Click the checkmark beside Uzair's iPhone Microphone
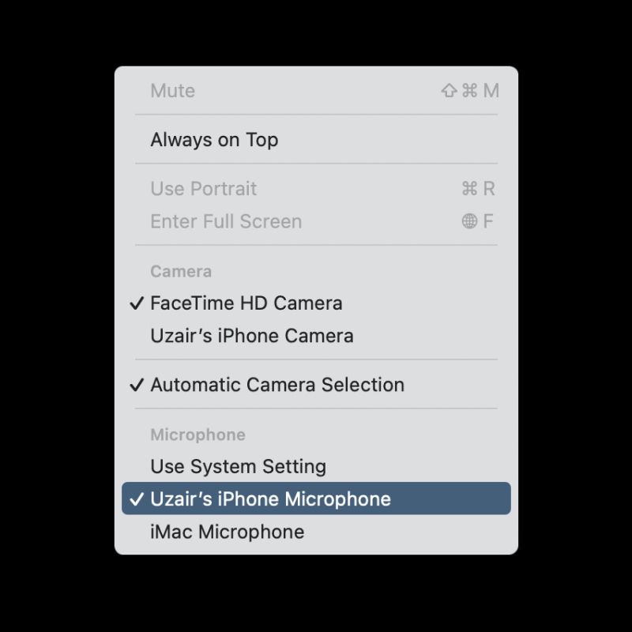632x632 pixels. coord(137,499)
